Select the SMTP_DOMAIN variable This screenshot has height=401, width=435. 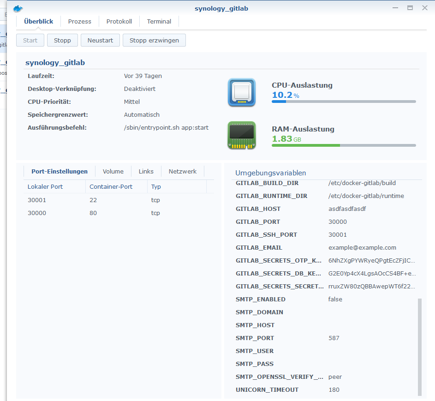[259, 312]
